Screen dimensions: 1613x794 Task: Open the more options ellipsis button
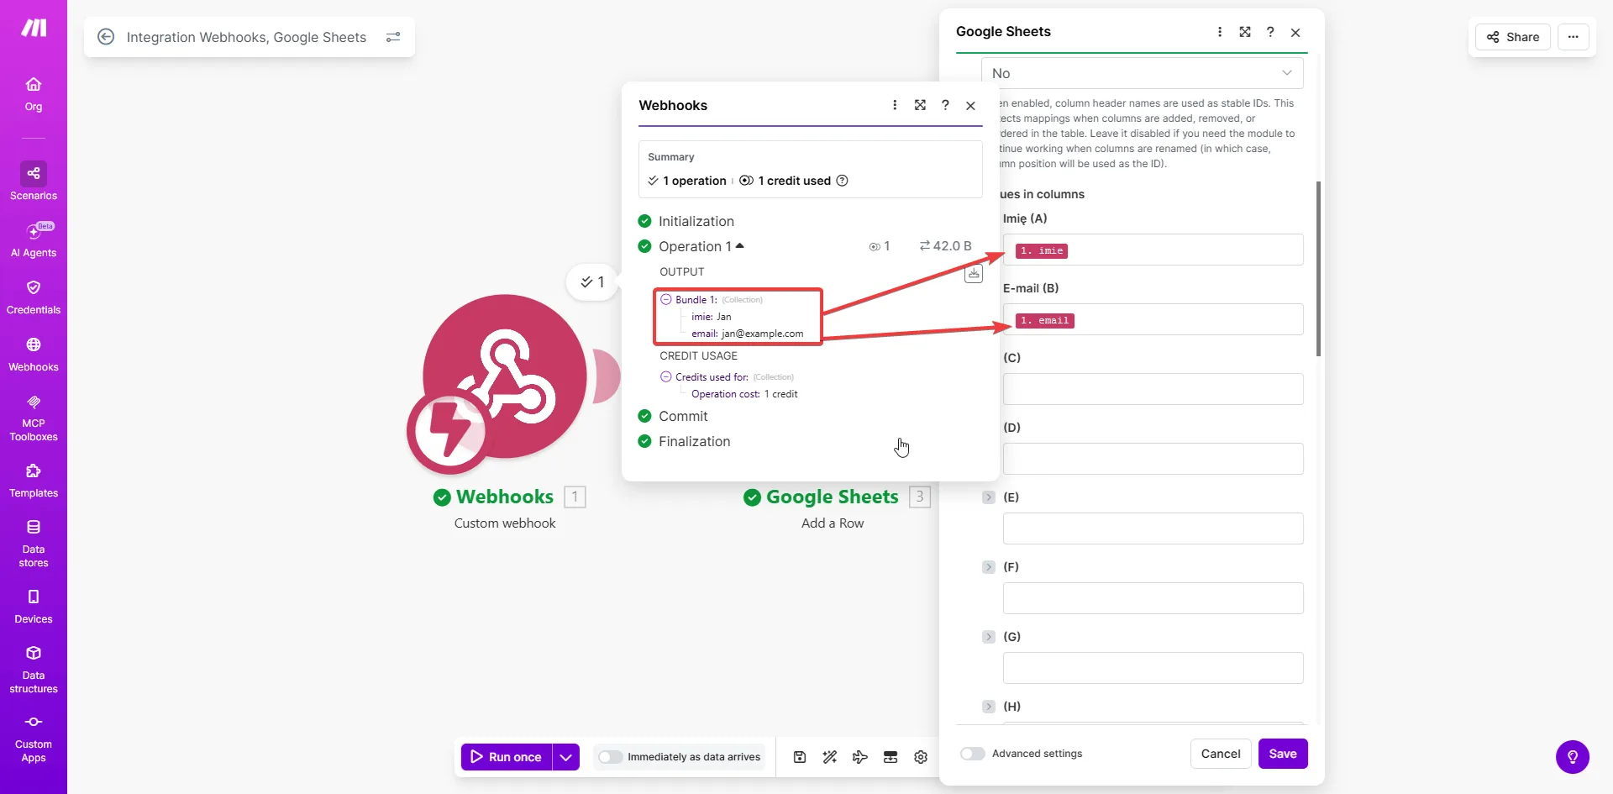click(1574, 37)
